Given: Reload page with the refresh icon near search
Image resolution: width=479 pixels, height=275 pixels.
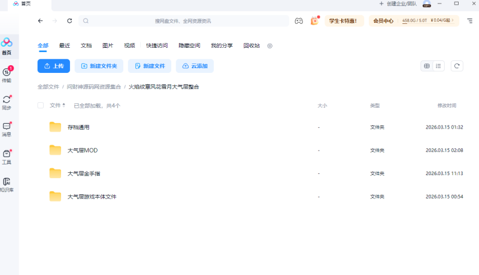Looking at the screenshot, I should (69, 21).
